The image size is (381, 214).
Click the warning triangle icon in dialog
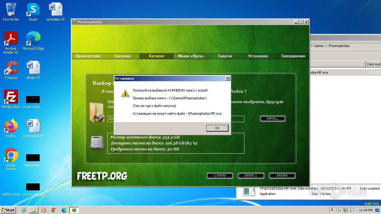125,93
